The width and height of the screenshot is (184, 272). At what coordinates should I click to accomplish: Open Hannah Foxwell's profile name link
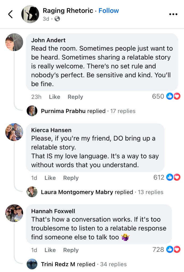click(53, 211)
